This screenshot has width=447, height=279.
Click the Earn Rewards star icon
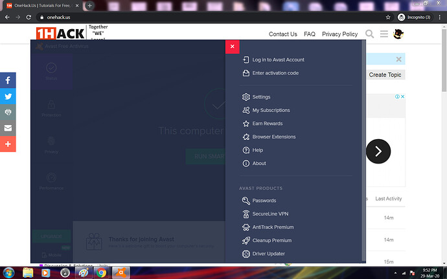tap(246, 124)
